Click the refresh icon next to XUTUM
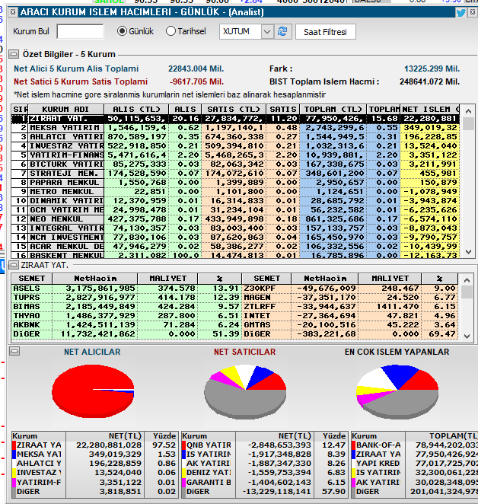Screen dimensions: 478x504 tap(282, 31)
